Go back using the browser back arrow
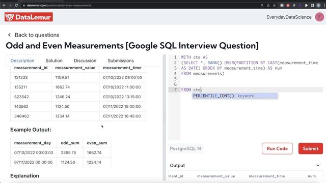This screenshot has height=183, width=326. [4, 6]
